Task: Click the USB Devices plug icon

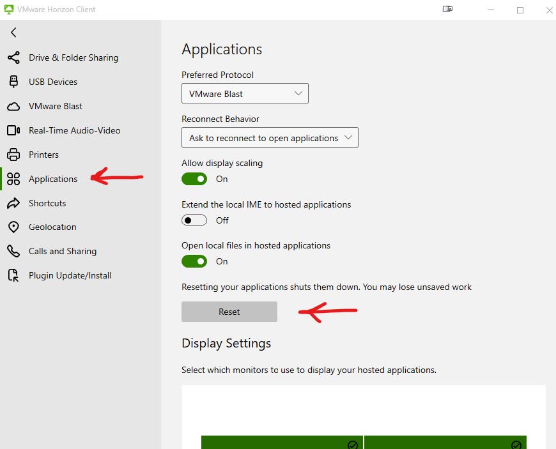Action: 13,82
